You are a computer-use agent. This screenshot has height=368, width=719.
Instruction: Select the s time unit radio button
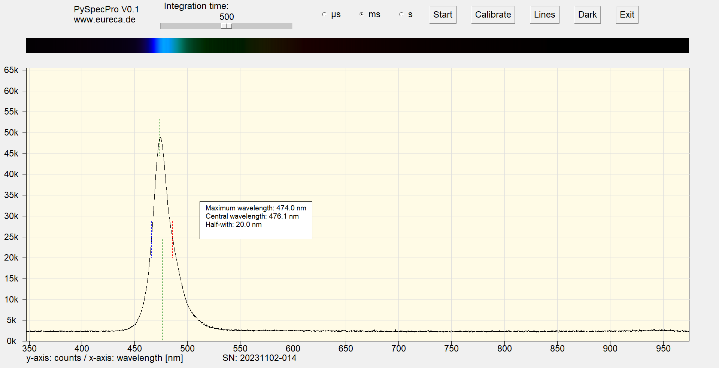click(x=401, y=15)
